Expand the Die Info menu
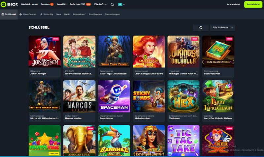This screenshot has height=157, width=264. [100, 4]
